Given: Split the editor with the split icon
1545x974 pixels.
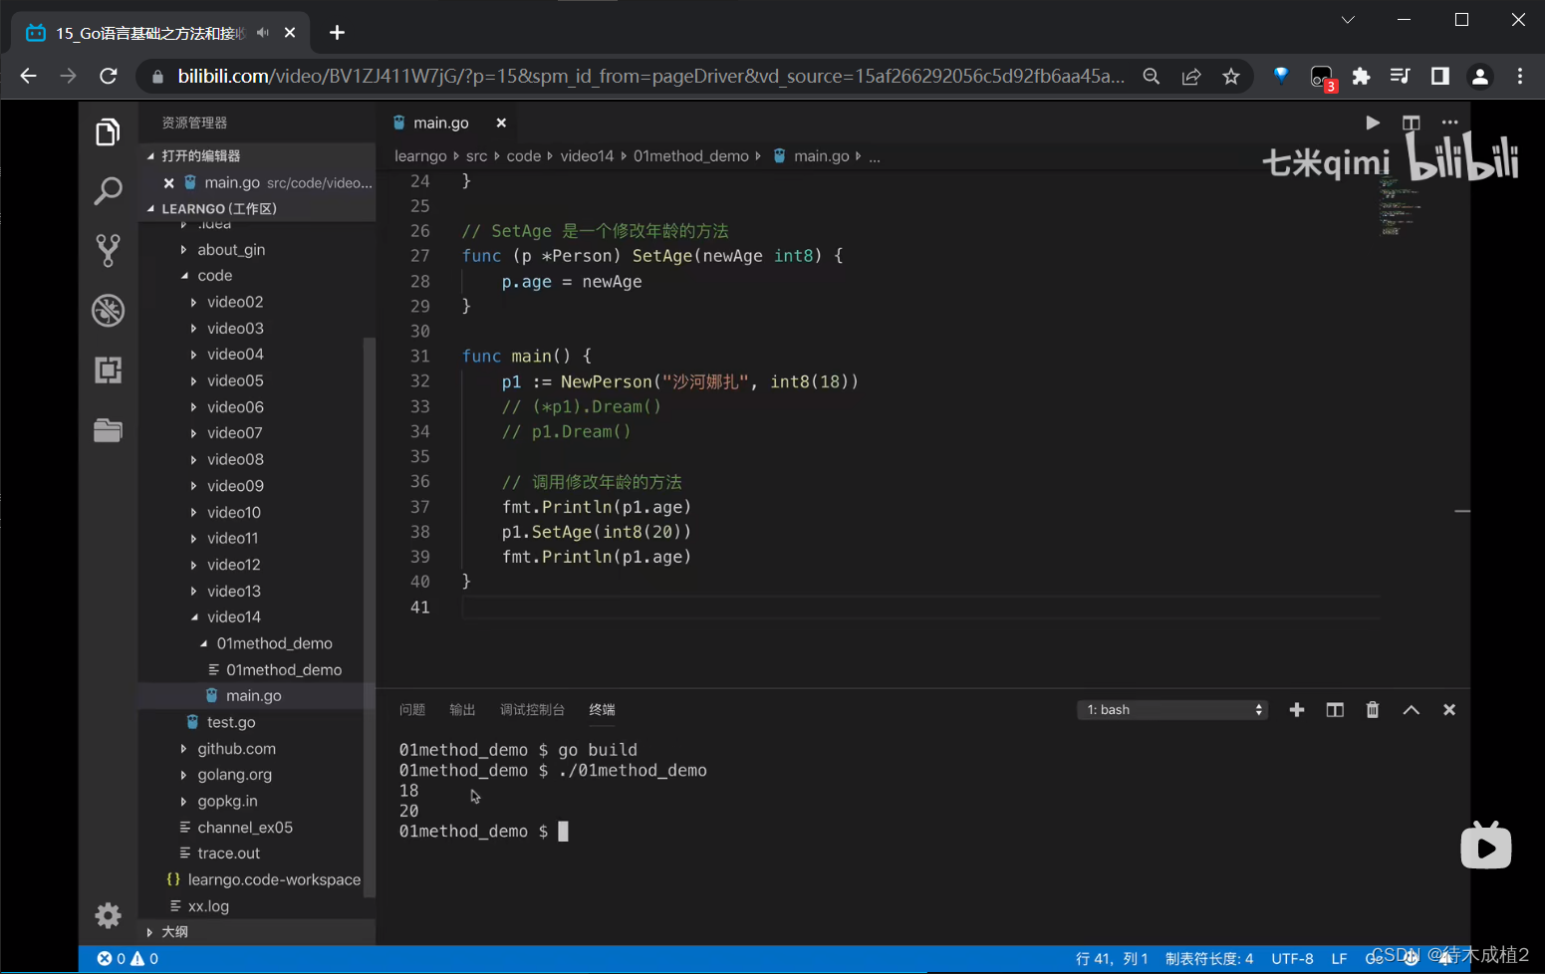Looking at the screenshot, I should (x=1411, y=122).
